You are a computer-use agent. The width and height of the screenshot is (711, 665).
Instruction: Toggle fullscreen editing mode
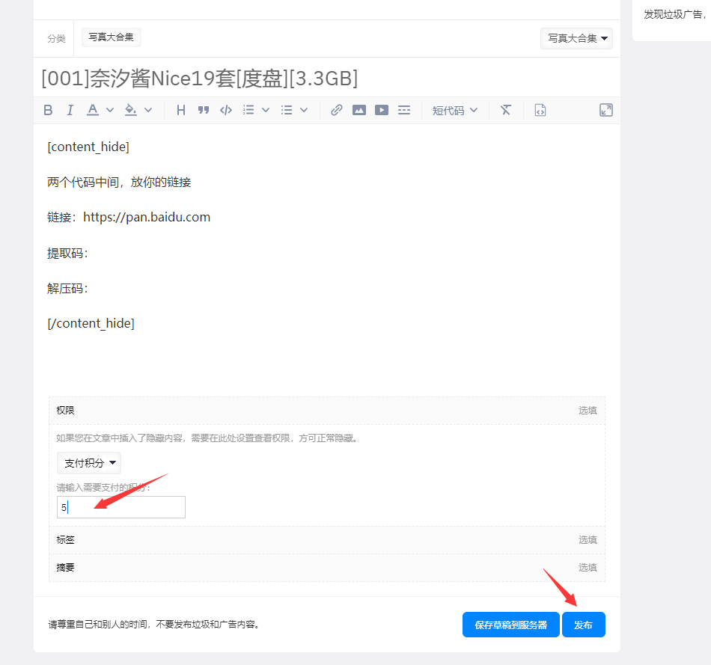pyautogui.click(x=606, y=110)
